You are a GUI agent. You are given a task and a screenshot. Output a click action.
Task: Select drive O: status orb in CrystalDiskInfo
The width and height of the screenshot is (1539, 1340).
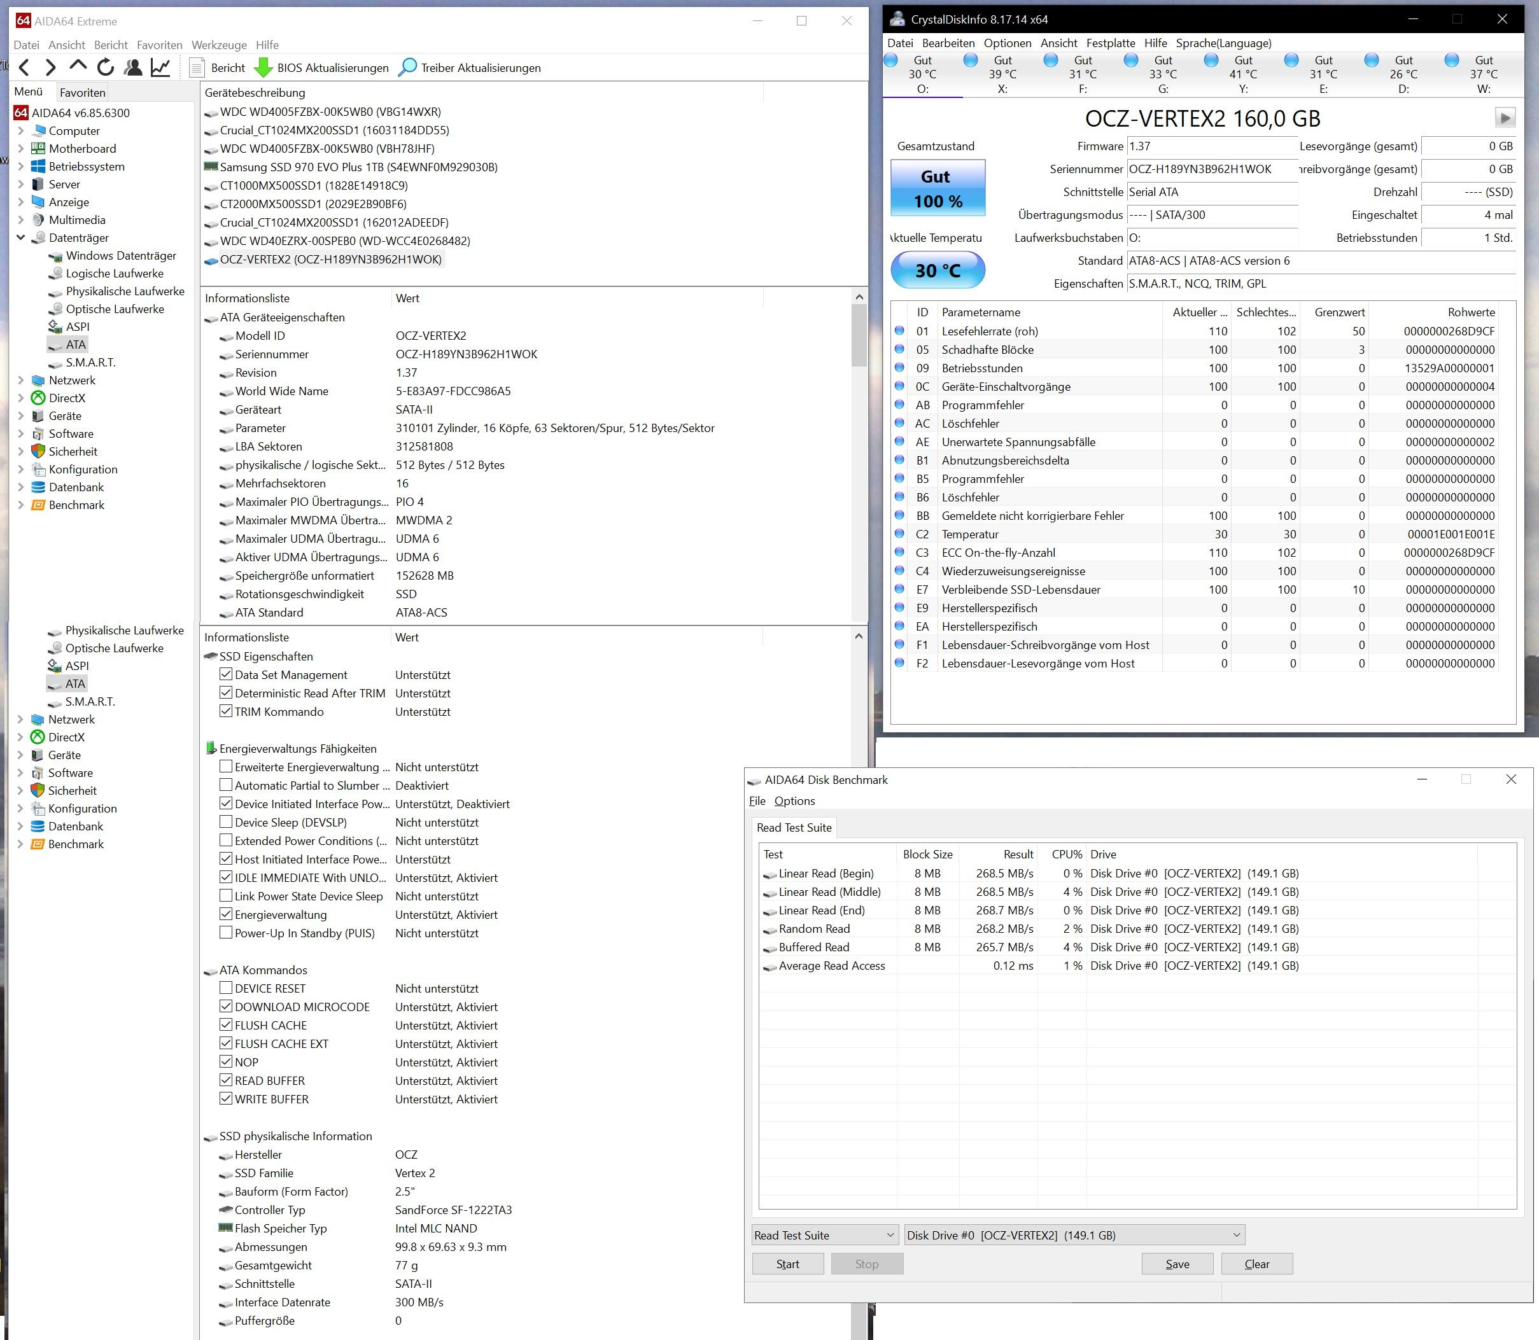890,60
